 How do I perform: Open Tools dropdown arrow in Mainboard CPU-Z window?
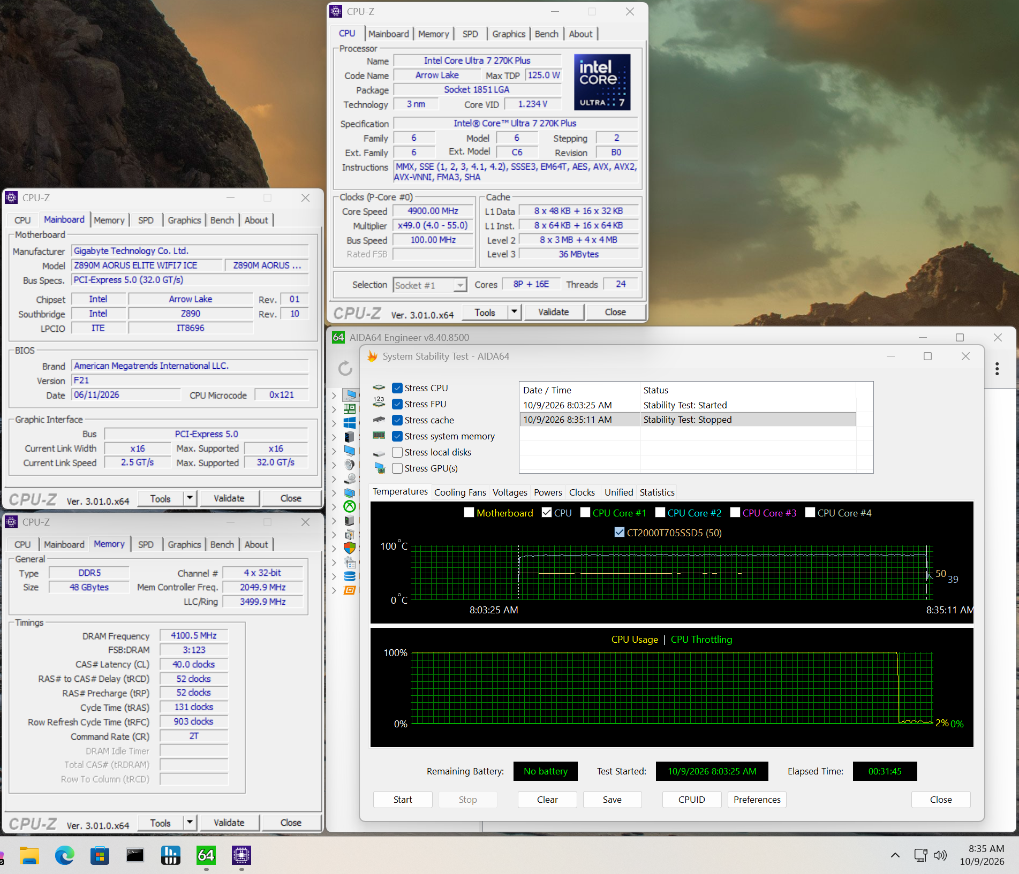point(190,498)
